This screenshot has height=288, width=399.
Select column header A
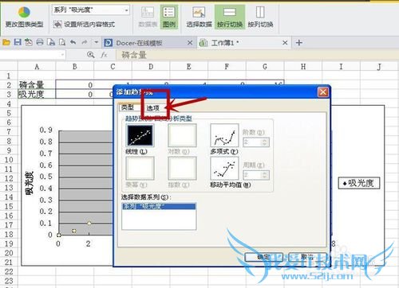pos(37,67)
